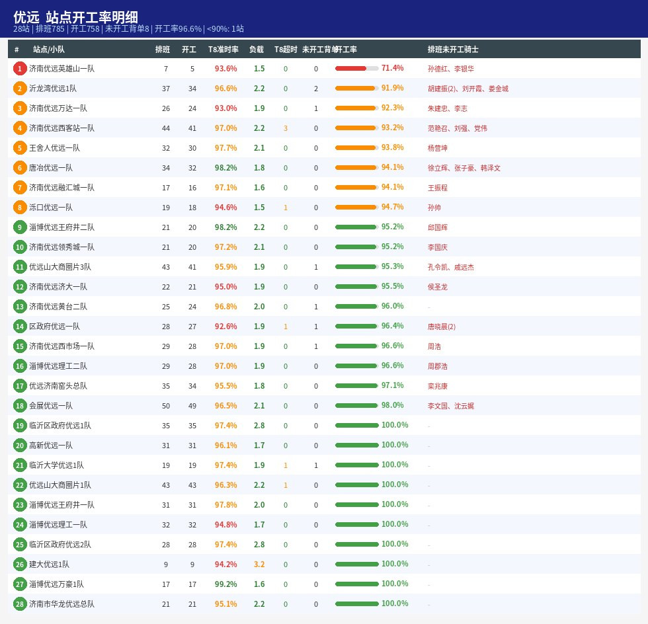The width and height of the screenshot is (648, 624).
Task: Select station name 优远济南窑头总队
Action: (x=58, y=386)
